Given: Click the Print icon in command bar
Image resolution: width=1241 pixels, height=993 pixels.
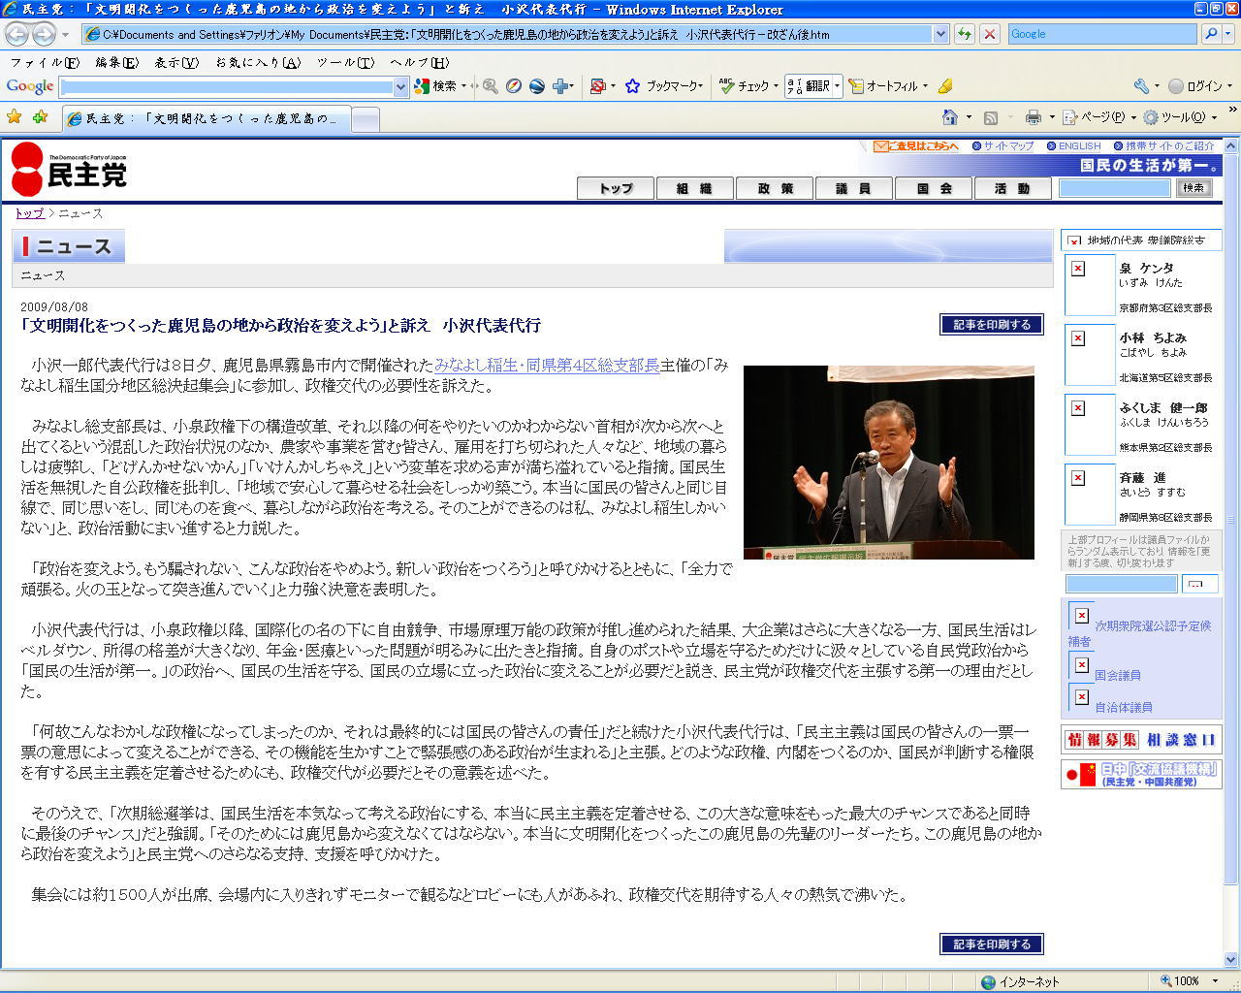Looking at the screenshot, I should (1033, 117).
